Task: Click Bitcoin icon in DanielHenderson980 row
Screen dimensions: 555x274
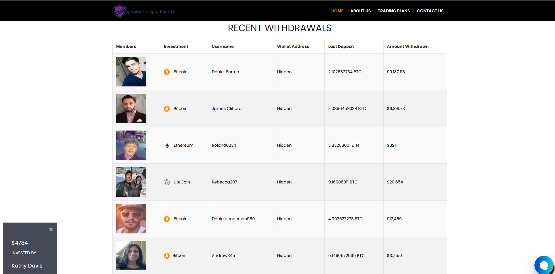Action: point(167,219)
